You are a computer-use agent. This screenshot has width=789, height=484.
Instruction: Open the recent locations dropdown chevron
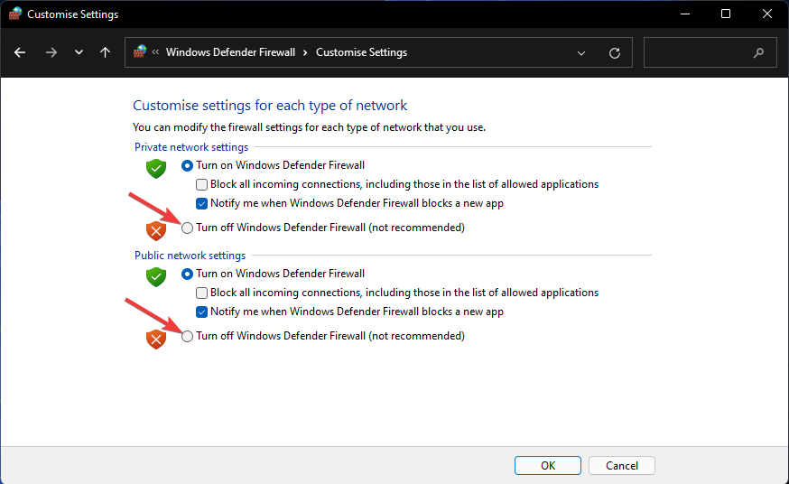[79, 52]
